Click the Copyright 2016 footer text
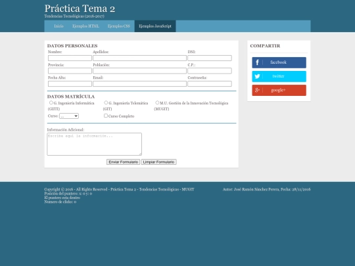This screenshot has width=355, height=266. [x=119, y=189]
